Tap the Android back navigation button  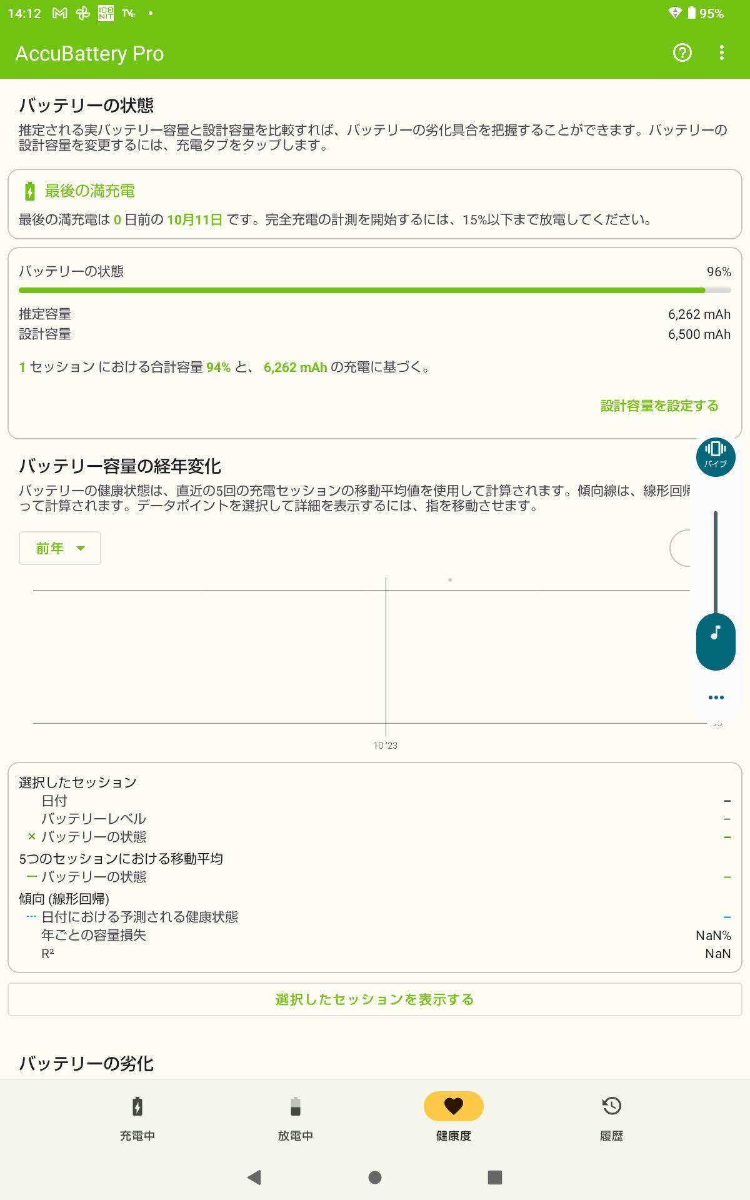(x=254, y=1177)
